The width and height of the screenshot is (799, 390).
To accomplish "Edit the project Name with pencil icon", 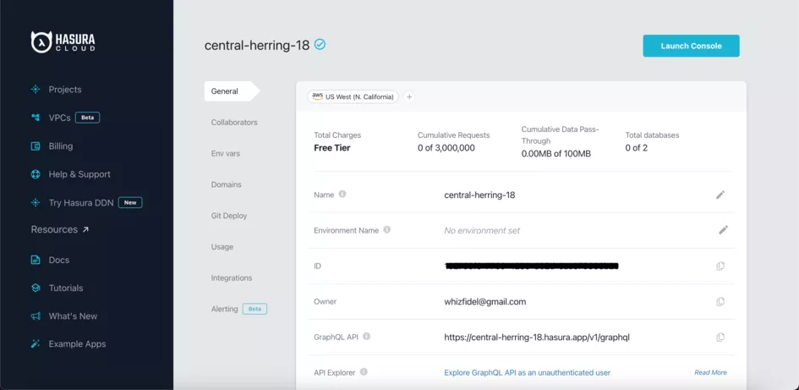I will point(720,195).
